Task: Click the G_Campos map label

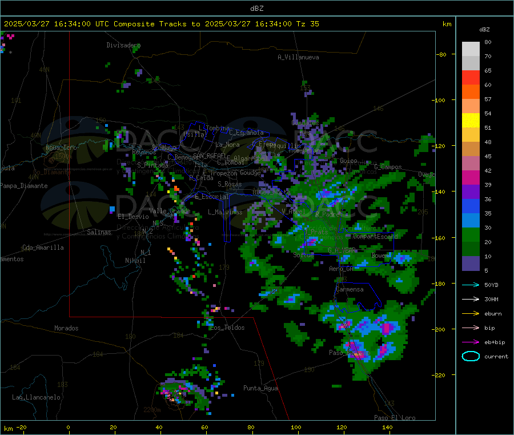Action: point(388,167)
